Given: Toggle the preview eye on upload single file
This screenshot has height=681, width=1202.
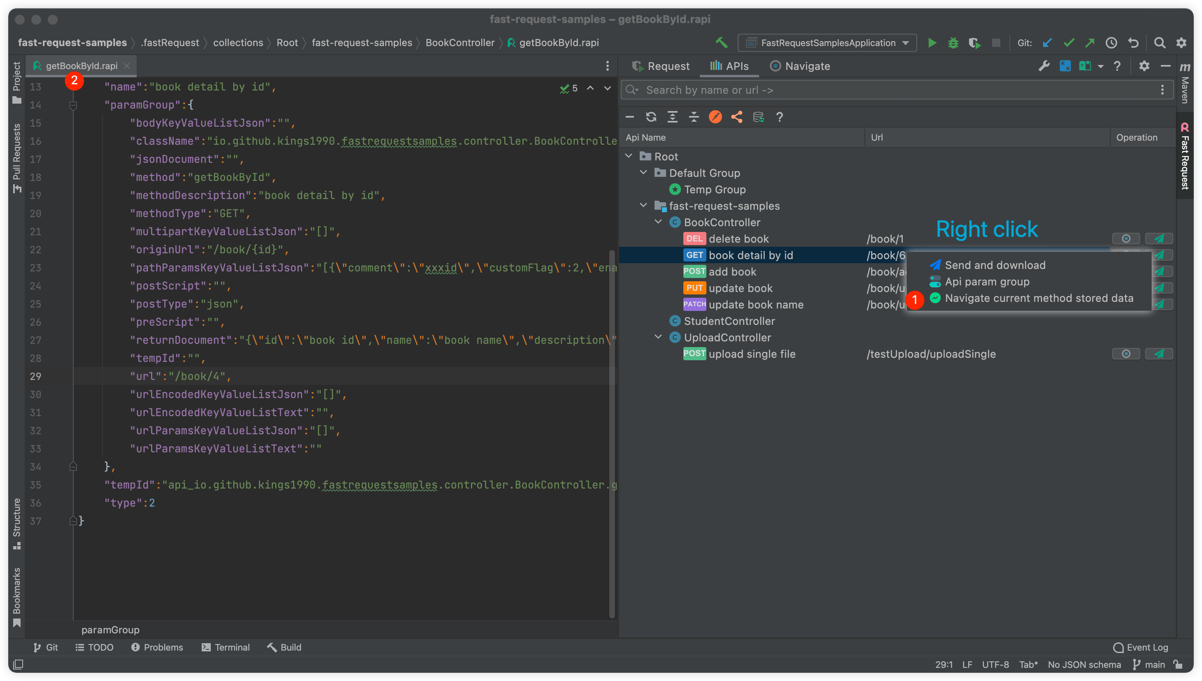Looking at the screenshot, I should pyautogui.click(x=1126, y=354).
